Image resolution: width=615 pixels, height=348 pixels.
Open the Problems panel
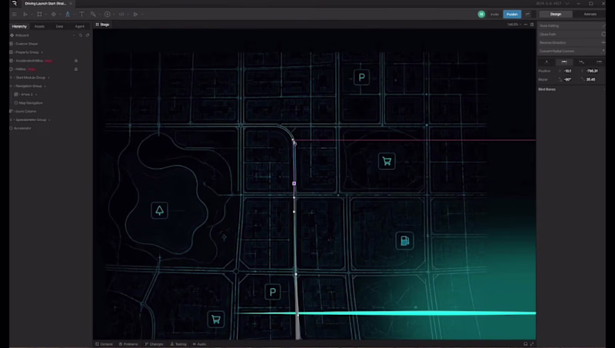tap(128, 344)
